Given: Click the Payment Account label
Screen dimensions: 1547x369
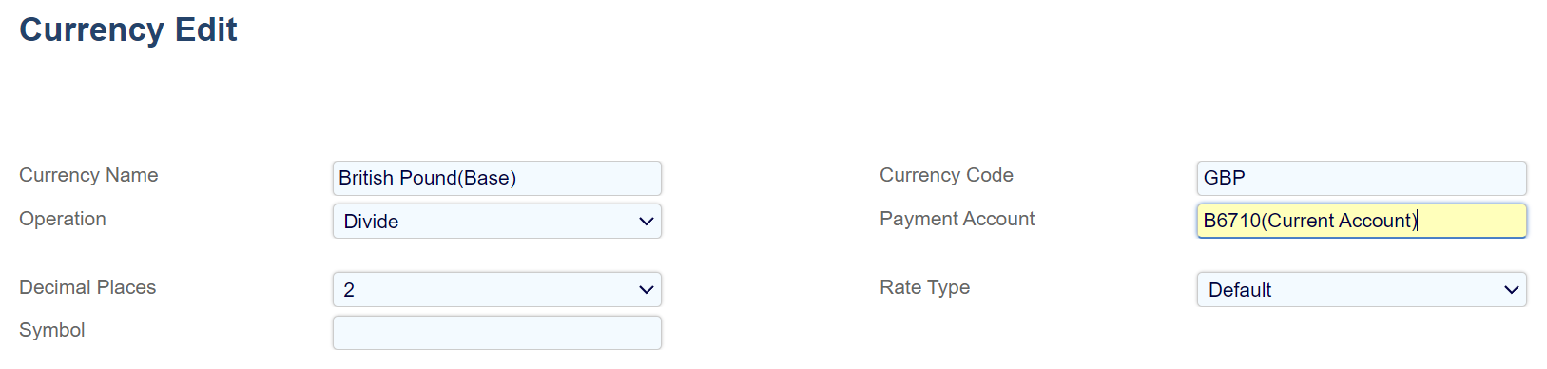Looking at the screenshot, I should pyautogui.click(x=957, y=219).
